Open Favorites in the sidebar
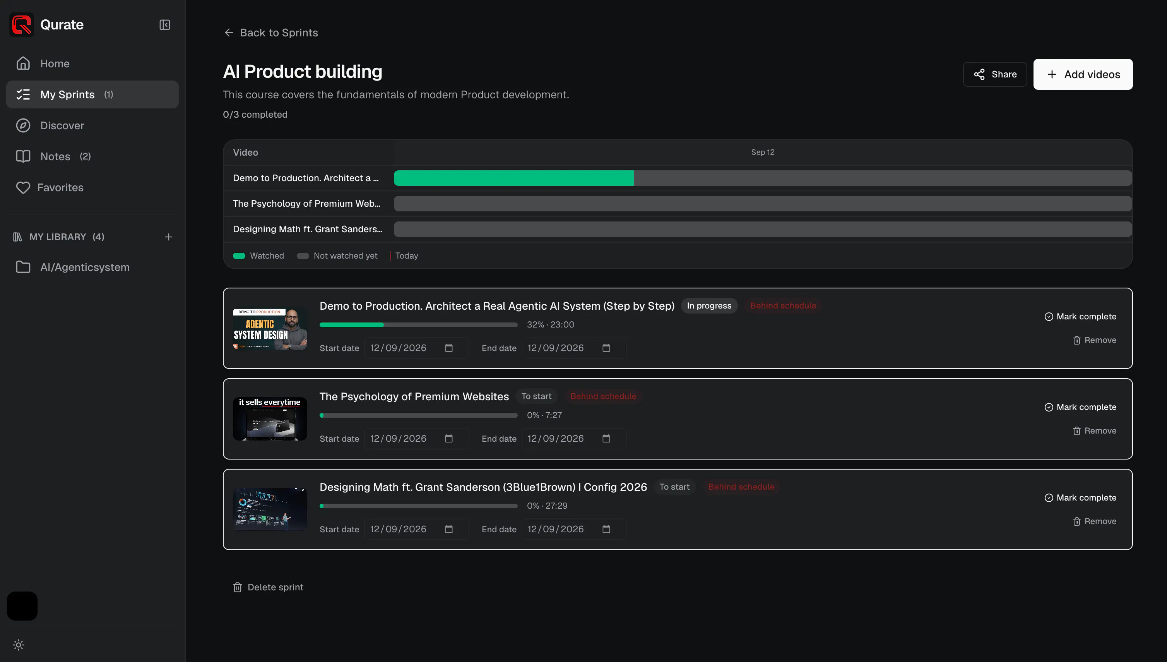This screenshot has width=1167, height=662. click(x=92, y=187)
